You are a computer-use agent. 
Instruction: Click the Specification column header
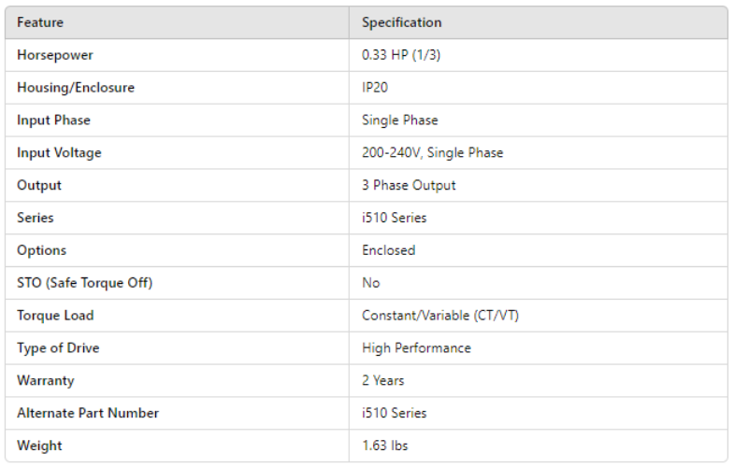[402, 22]
